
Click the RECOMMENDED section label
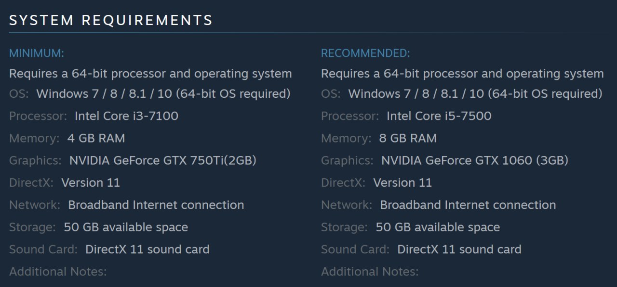365,53
